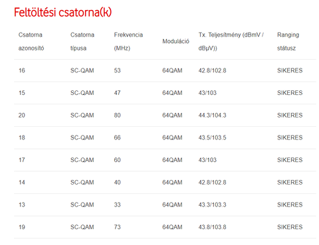Image resolution: width=319 pixels, height=245 pixels.
Task: Select the 44.3/104.3 power value
Action: pyautogui.click(x=212, y=116)
